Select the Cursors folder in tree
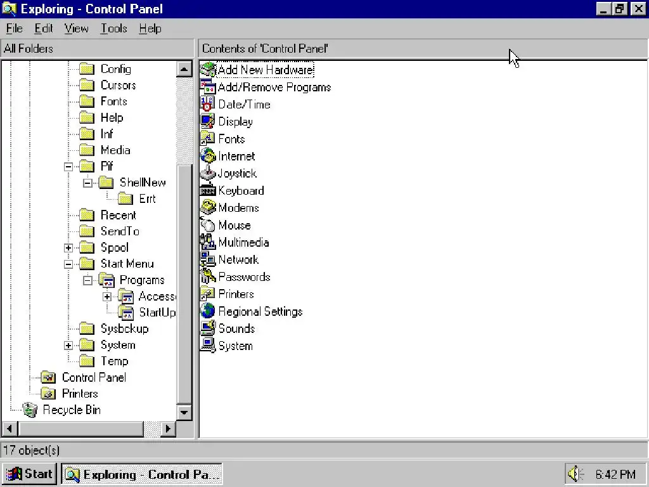Viewport: 649px width, 487px height. (x=119, y=86)
